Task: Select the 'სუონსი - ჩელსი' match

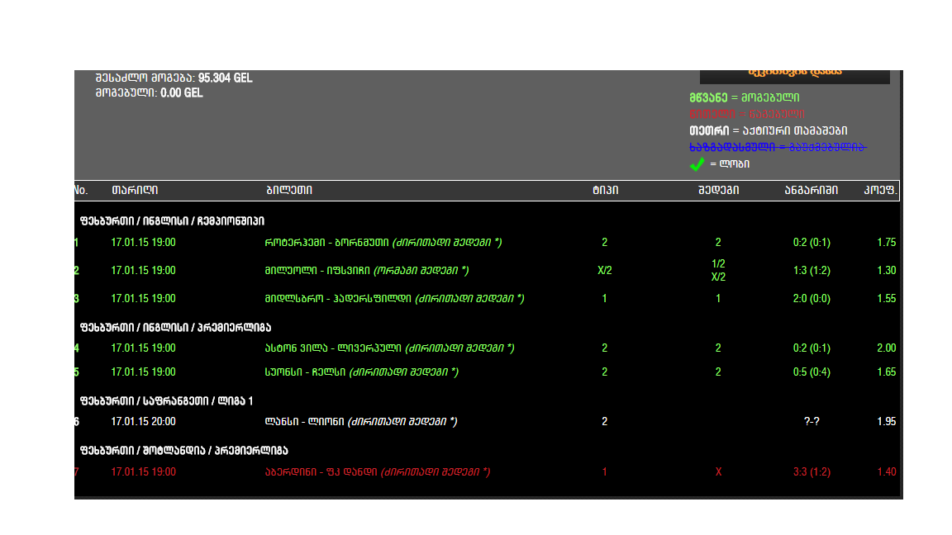Action: (361, 372)
